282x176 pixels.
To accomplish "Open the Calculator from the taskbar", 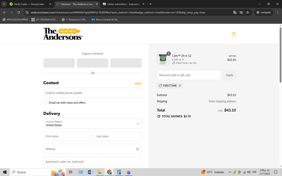I will click(x=119, y=172).
